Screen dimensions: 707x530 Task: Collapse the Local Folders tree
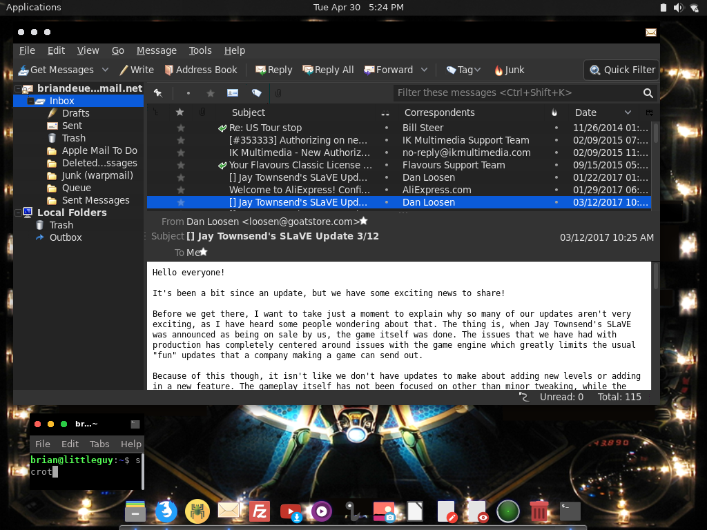(18, 213)
